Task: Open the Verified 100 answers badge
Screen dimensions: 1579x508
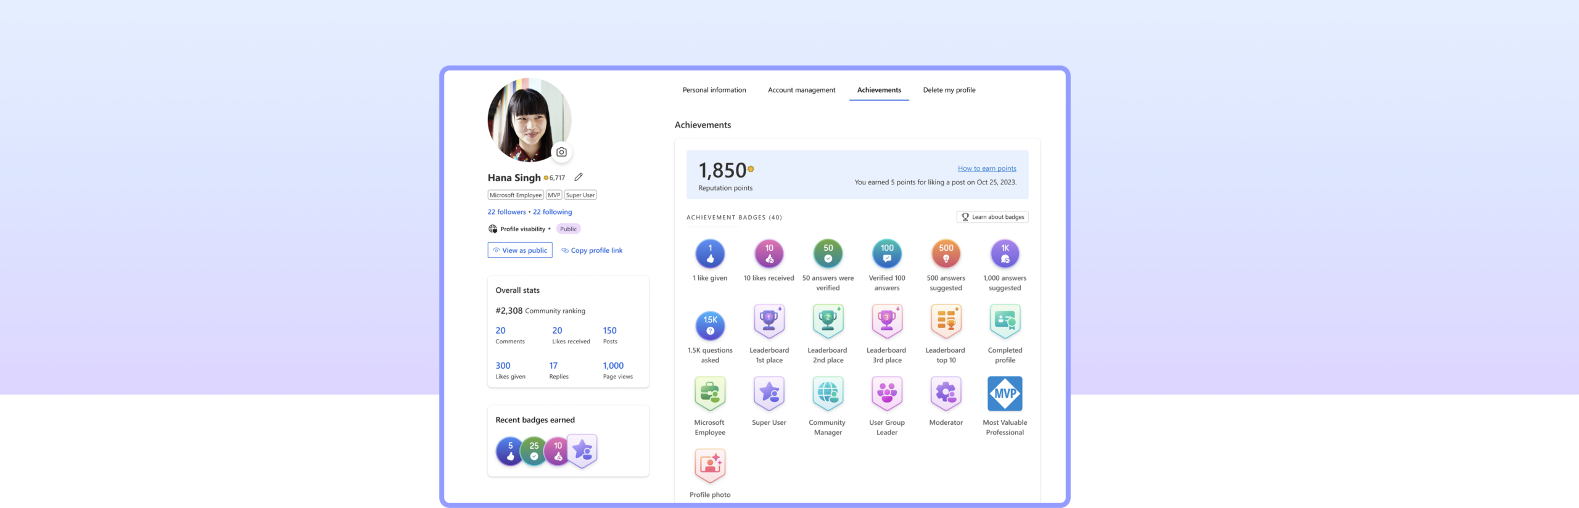Action: pyautogui.click(x=887, y=253)
